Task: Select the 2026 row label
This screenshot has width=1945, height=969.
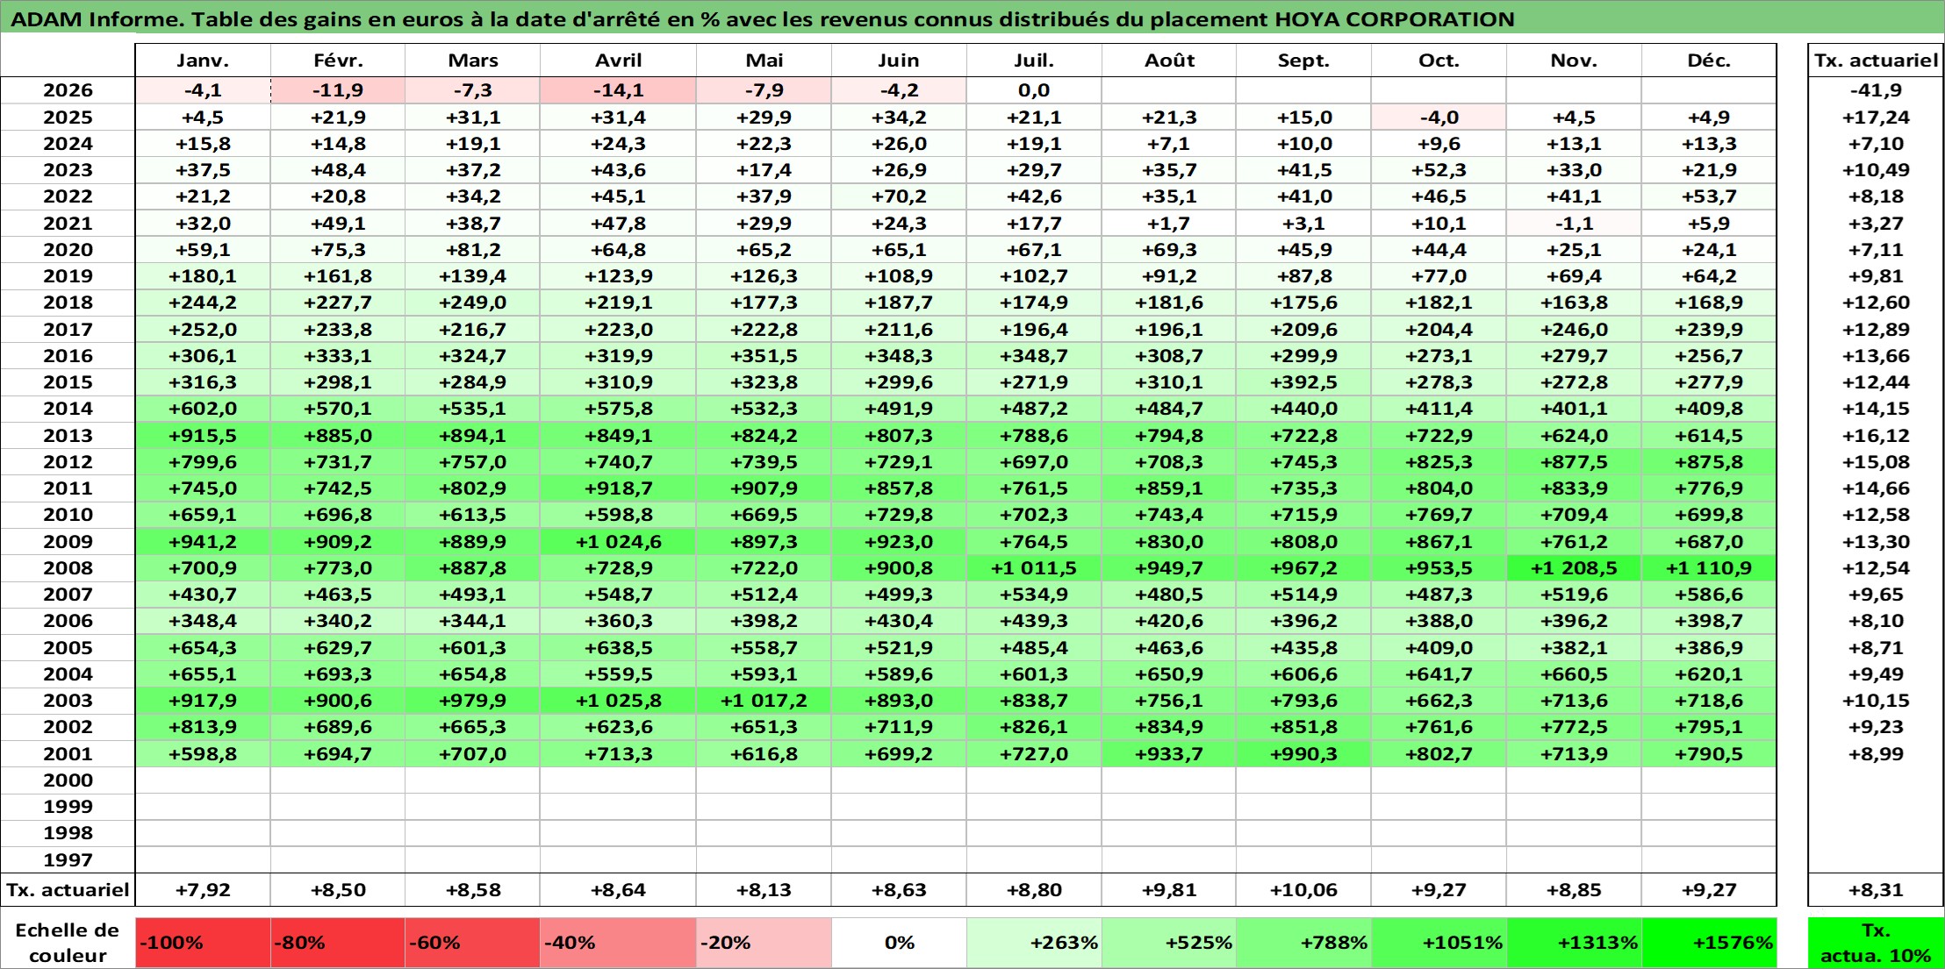Action: point(68,90)
